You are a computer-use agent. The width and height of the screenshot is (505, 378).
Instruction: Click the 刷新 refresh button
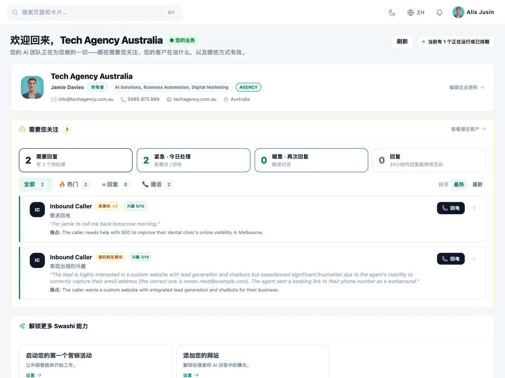coord(402,42)
